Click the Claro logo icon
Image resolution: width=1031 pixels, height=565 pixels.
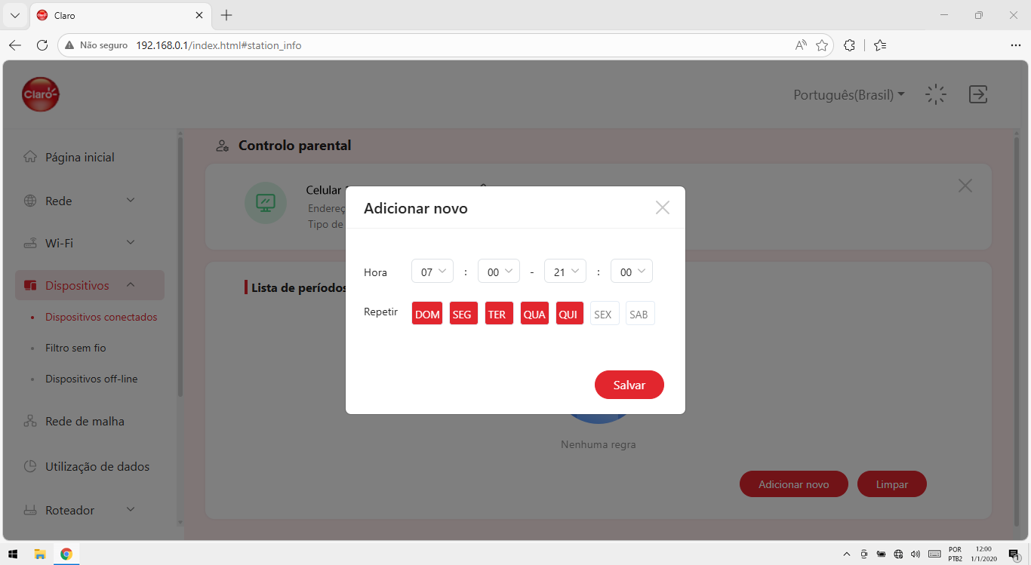coord(41,95)
